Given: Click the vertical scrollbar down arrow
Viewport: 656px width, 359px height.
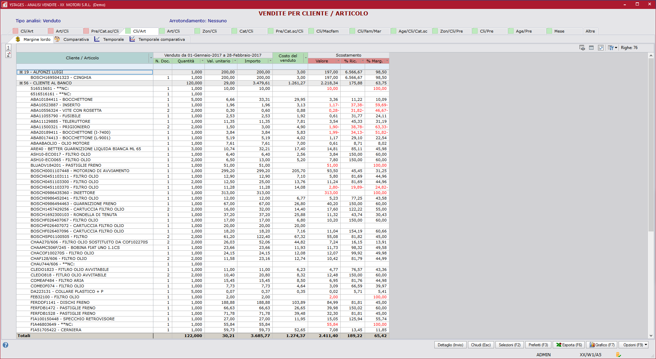Looking at the screenshot, I should pyautogui.click(x=651, y=336).
